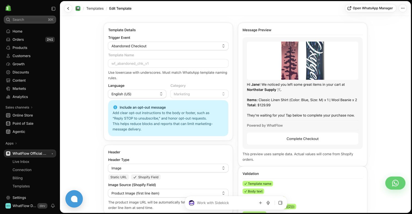Click the Template Name input field
The width and height of the screenshot is (412, 214).
168,64
